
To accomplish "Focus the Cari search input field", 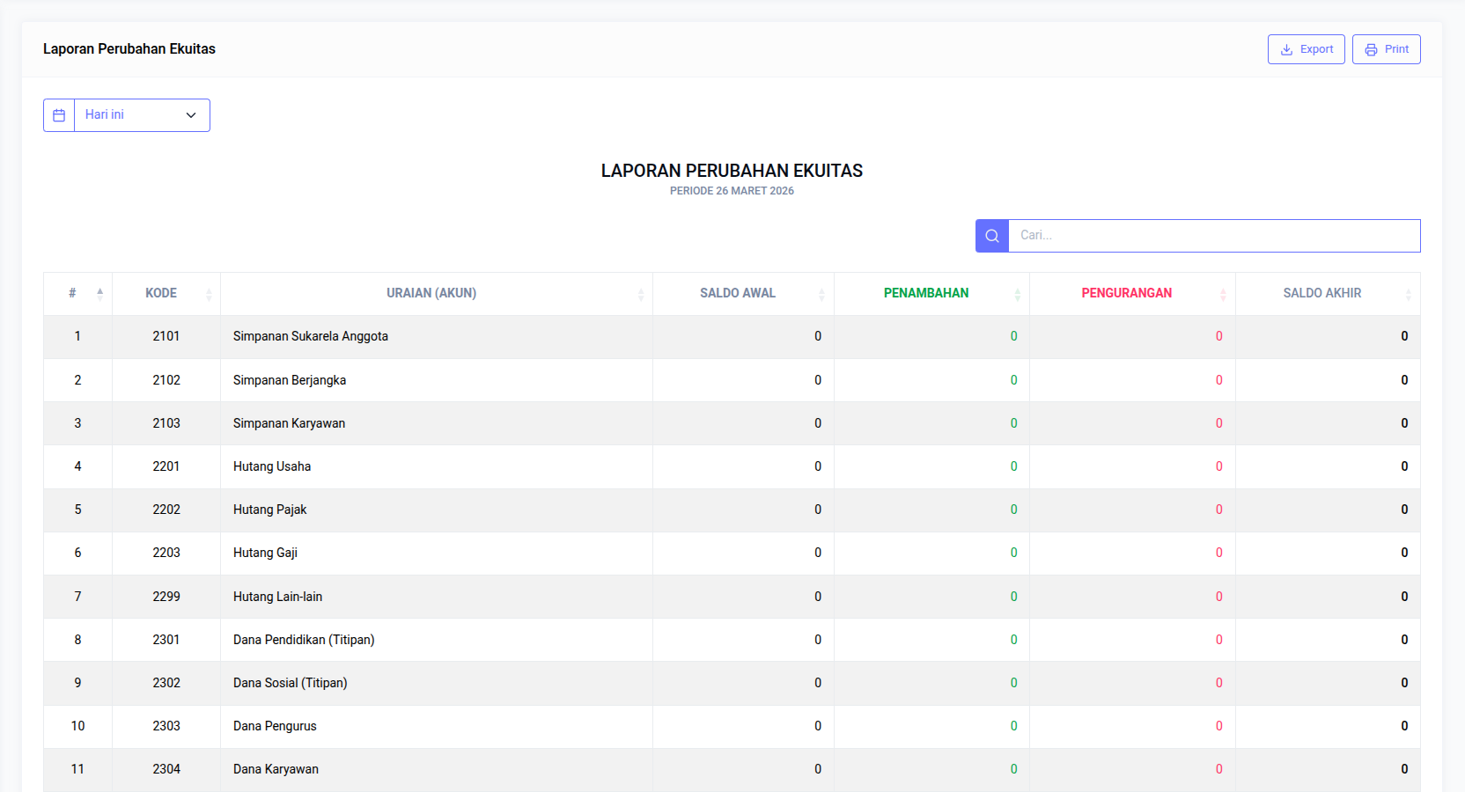I will click(1213, 236).
